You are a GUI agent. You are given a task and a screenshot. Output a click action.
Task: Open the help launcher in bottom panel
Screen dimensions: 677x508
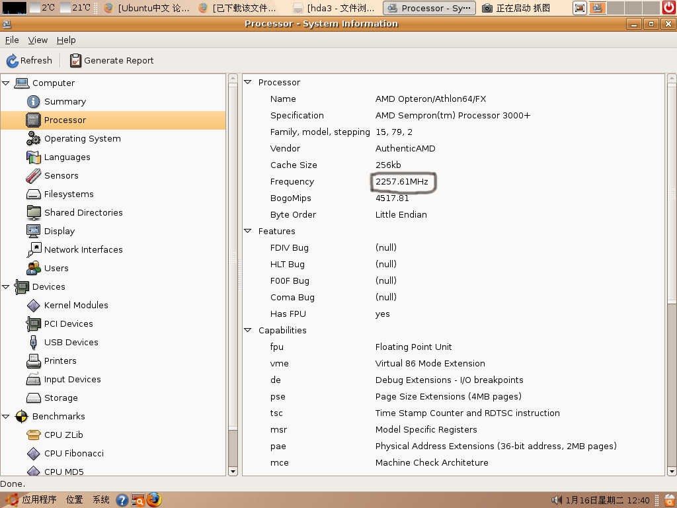(122, 500)
